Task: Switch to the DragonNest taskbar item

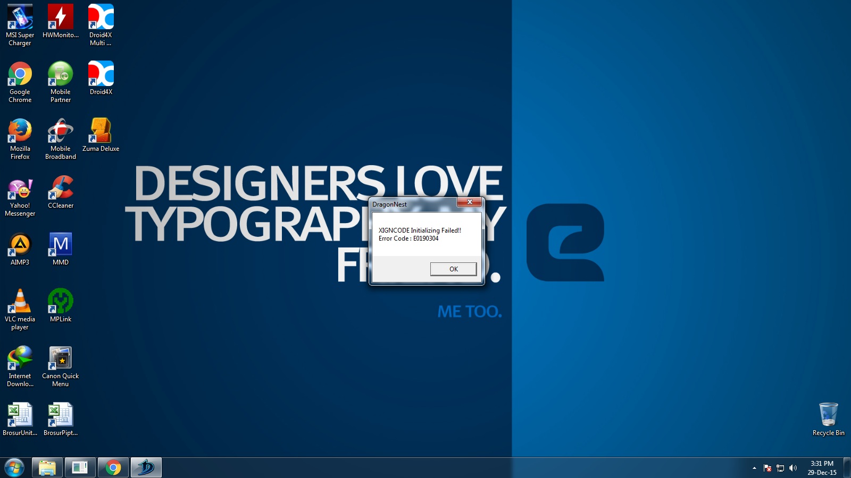Action: click(x=146, y=468)
